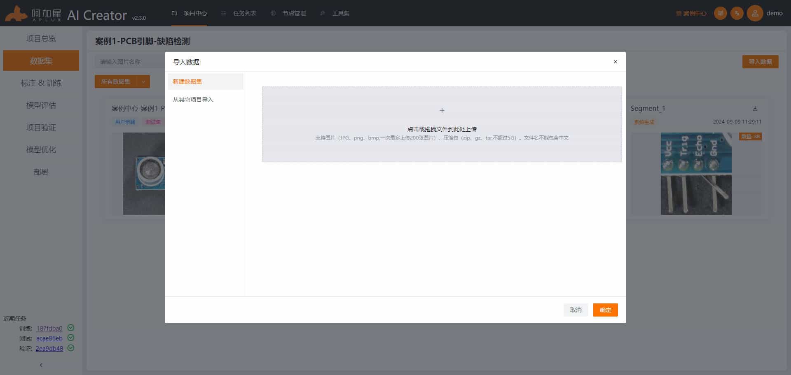Click the 近期任务 heading
The height and width of the screenshot is (375, 791).
15,319
